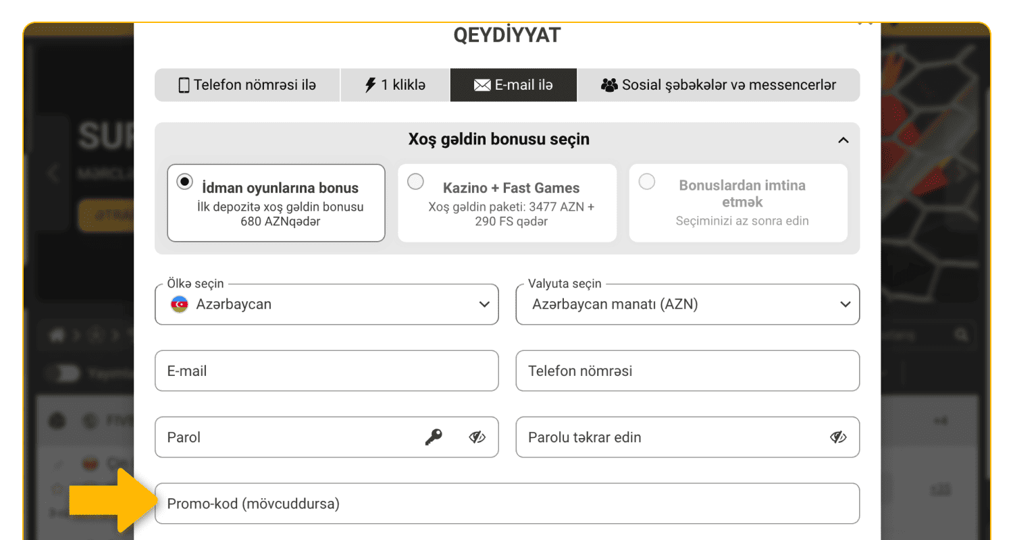
Task: Open the Sosial şəbəkələr və messencerlər tab
Action: pos(719,84)
